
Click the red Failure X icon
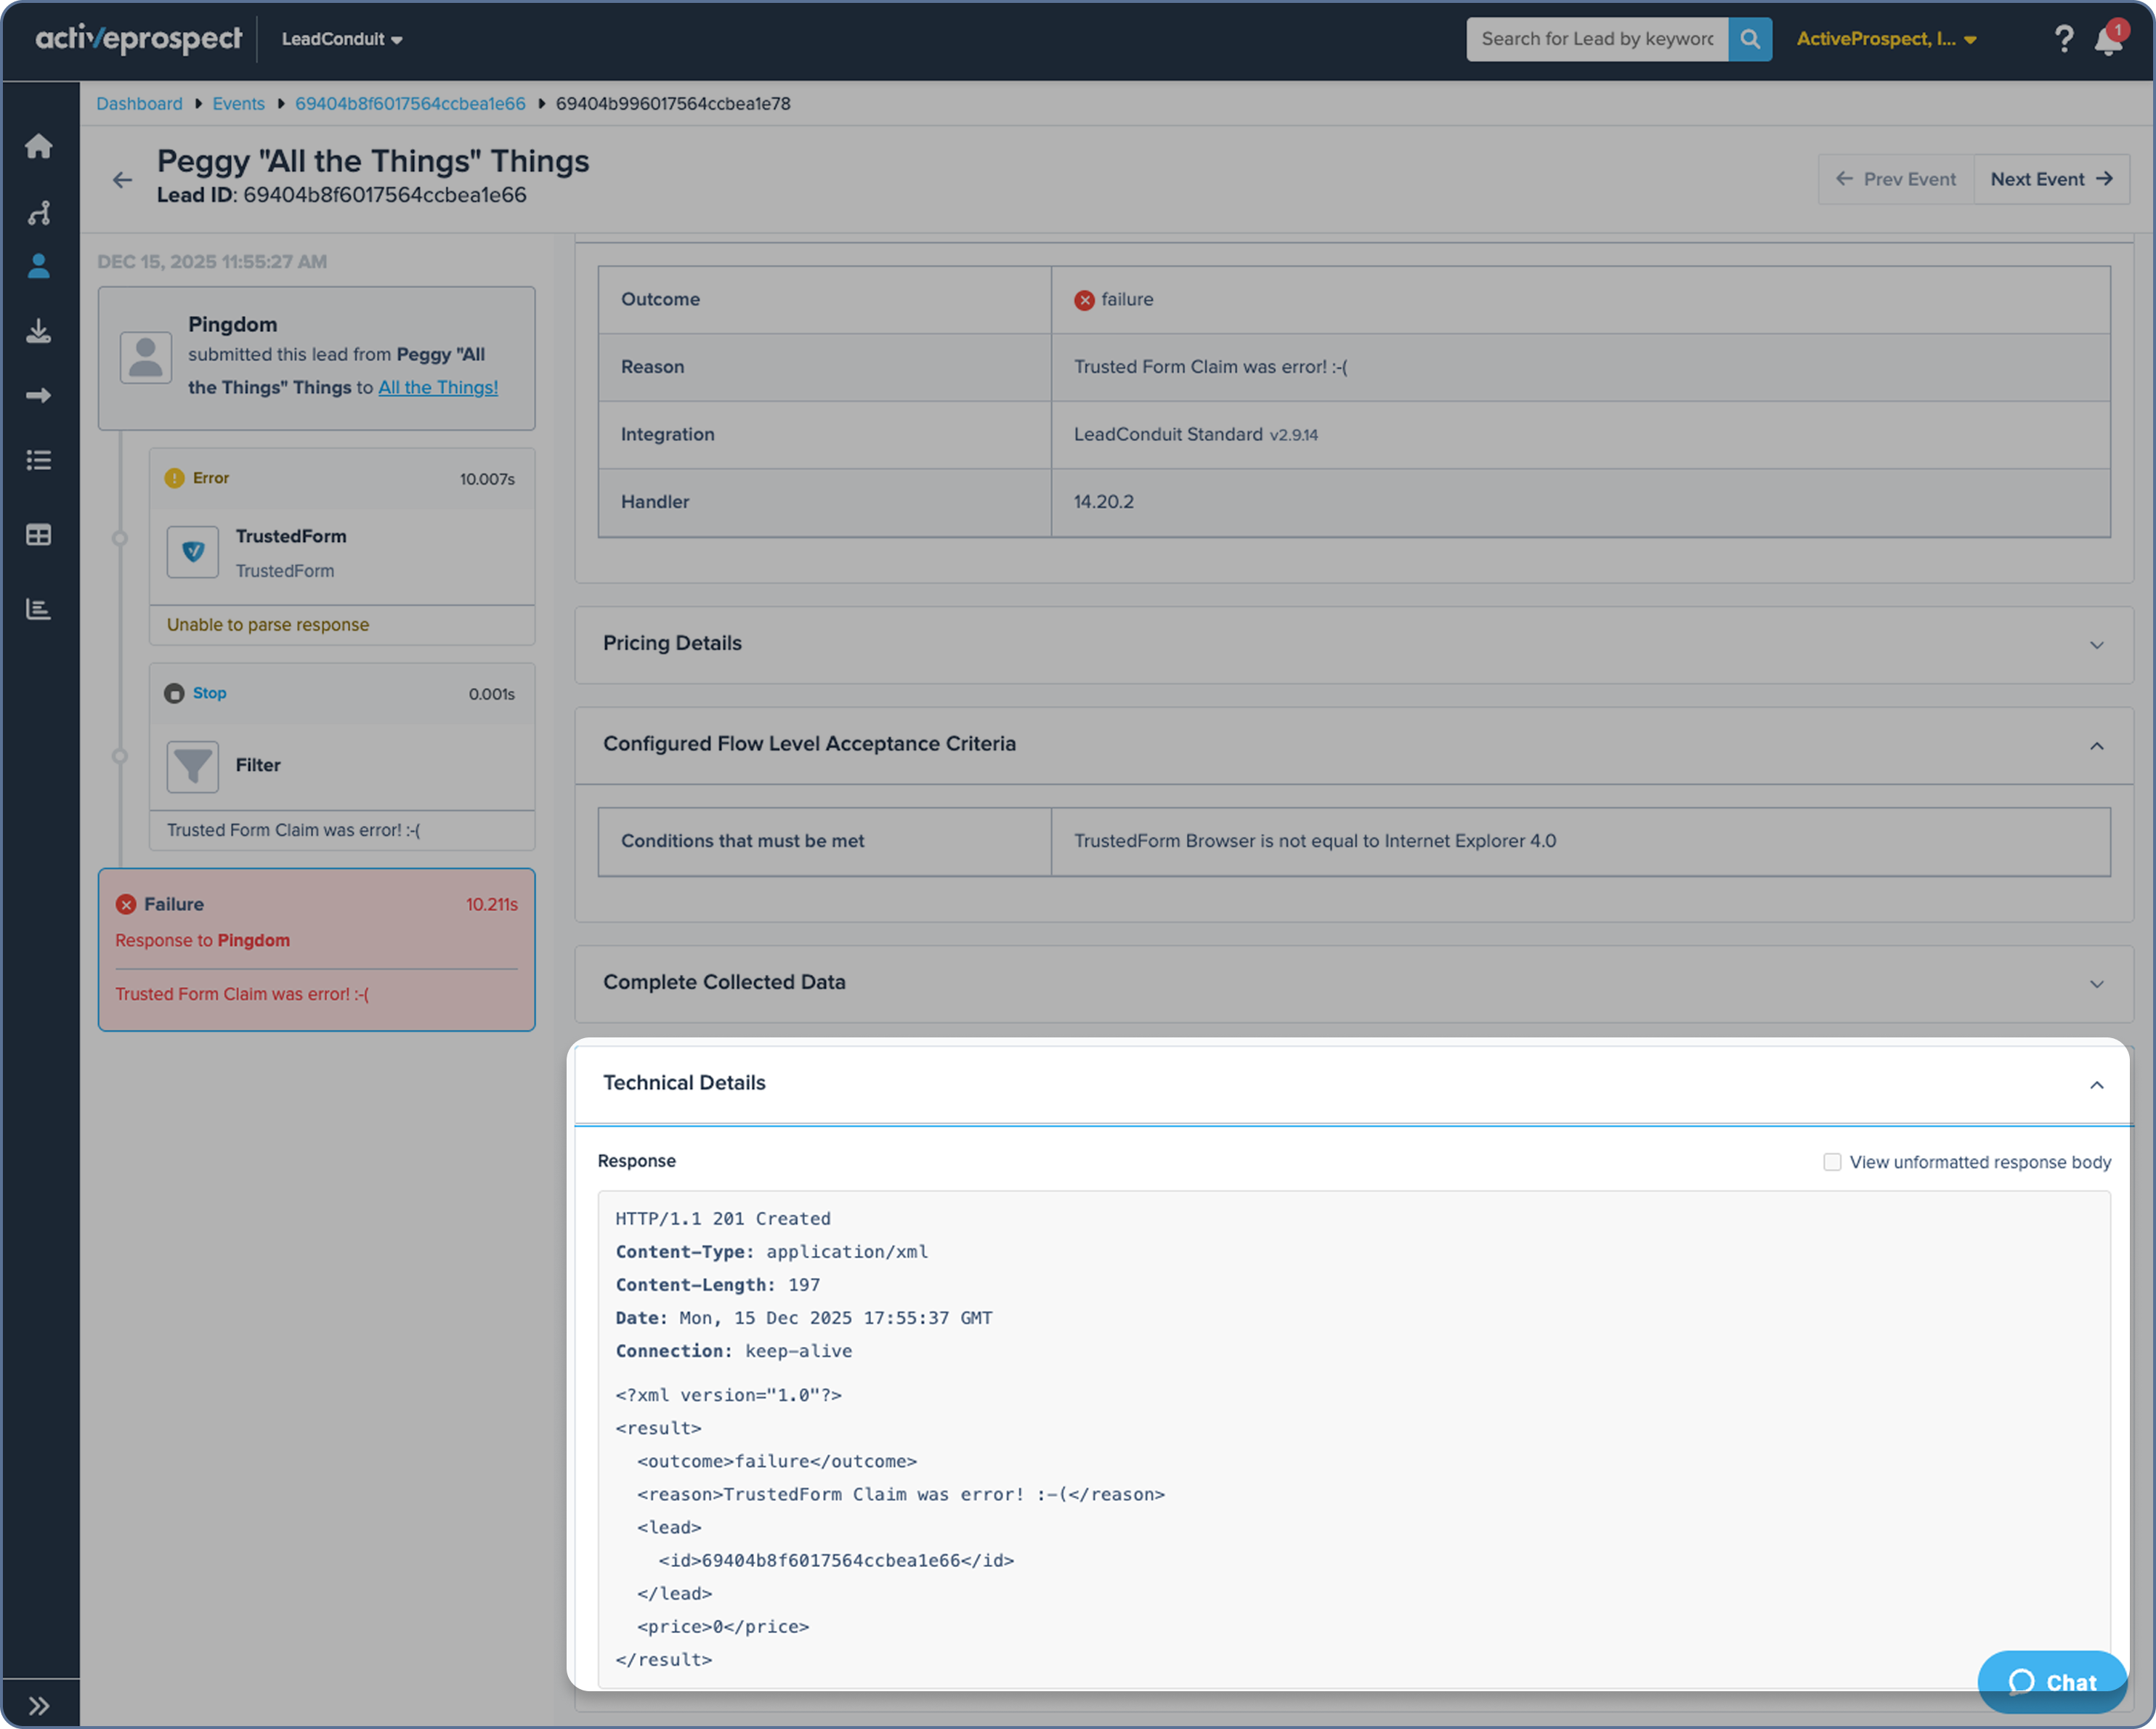(126, 904)
